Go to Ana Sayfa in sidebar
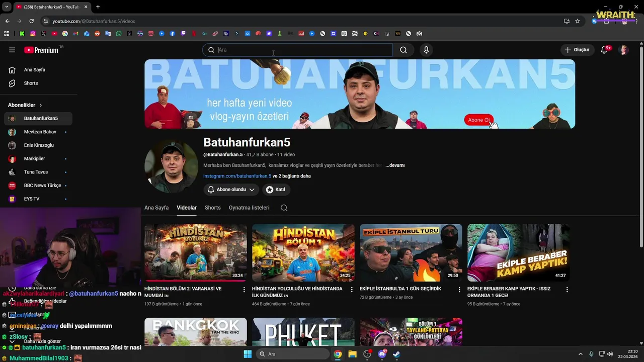 click(x=38, y=70)
